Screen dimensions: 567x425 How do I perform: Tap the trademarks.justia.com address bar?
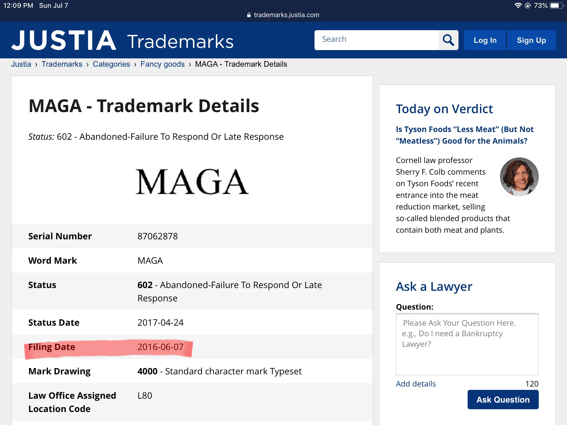coord(286,15)
